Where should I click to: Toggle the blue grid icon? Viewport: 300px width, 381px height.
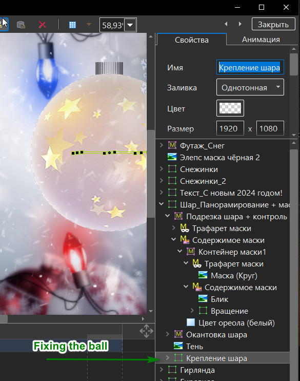click(72, 25)
